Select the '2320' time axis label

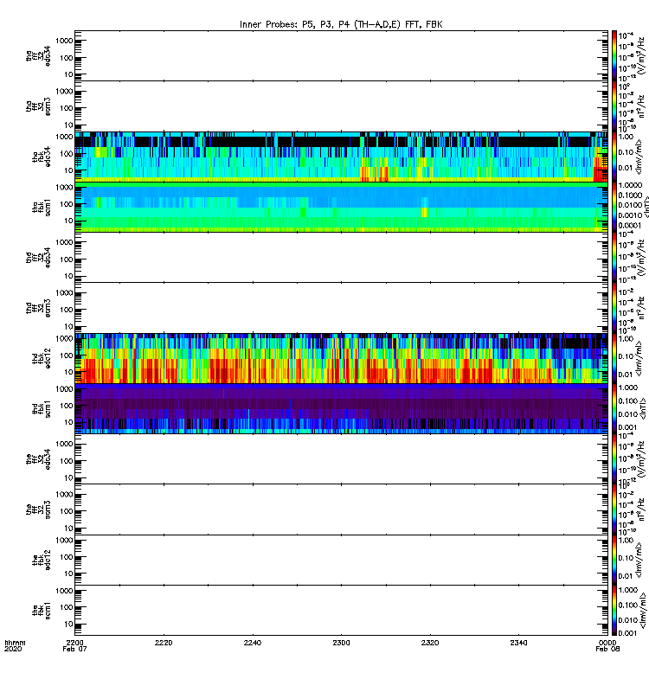[430, 643]
